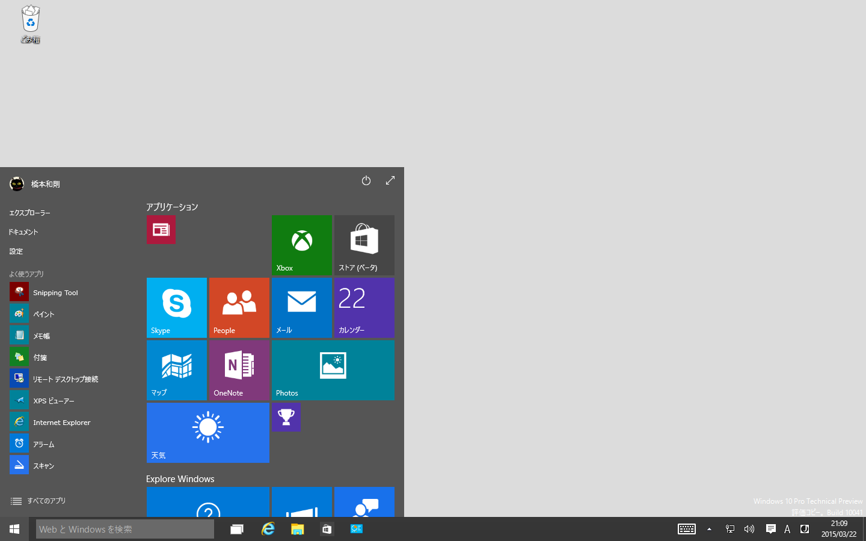Screen dimensions: 866x541
Task: Open 付箋 sticky notes app
Action: [72, 357]
